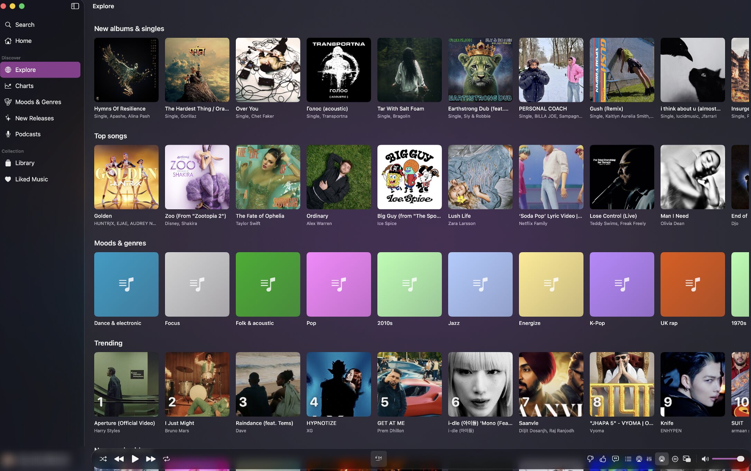Viewport: 751px width, 471px height.
Task: Toggle shuffle in the player bar
Action: click(x=103, y=459)
